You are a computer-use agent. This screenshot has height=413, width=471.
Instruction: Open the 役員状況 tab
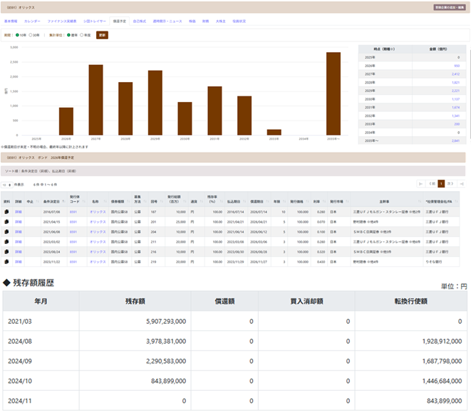[x=239, y=21]
